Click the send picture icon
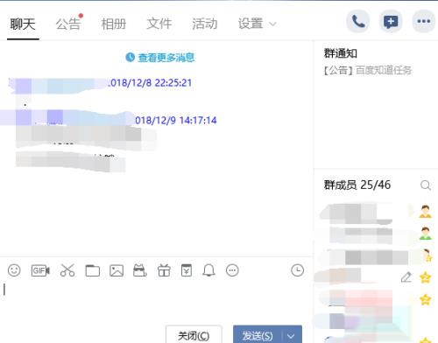 tap(117, 270)
